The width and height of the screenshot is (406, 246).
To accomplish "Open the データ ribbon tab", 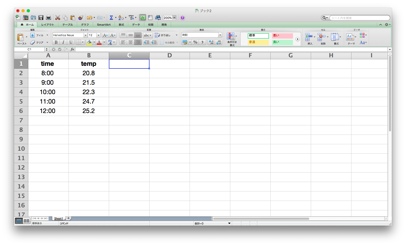I will [x=136, y=25].
